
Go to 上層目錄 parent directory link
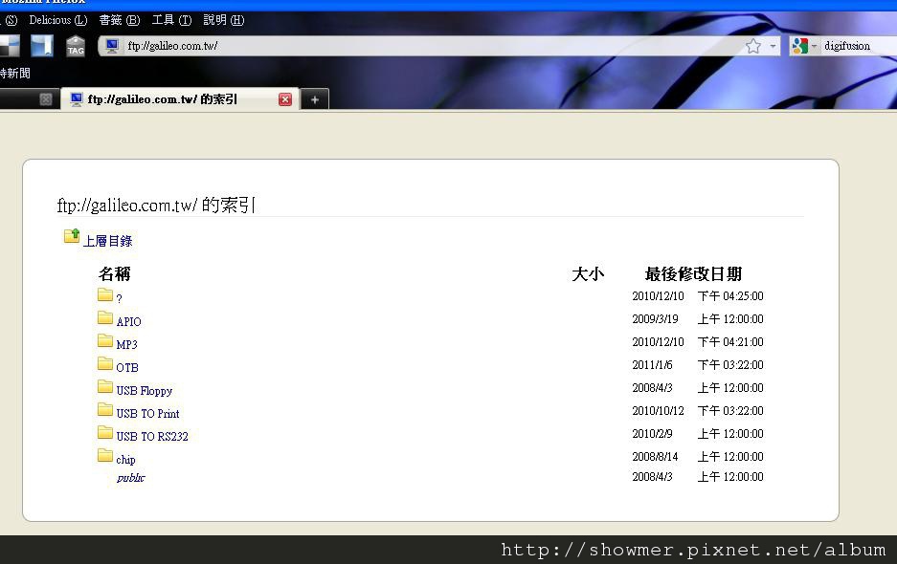click(x=108, y=241)
